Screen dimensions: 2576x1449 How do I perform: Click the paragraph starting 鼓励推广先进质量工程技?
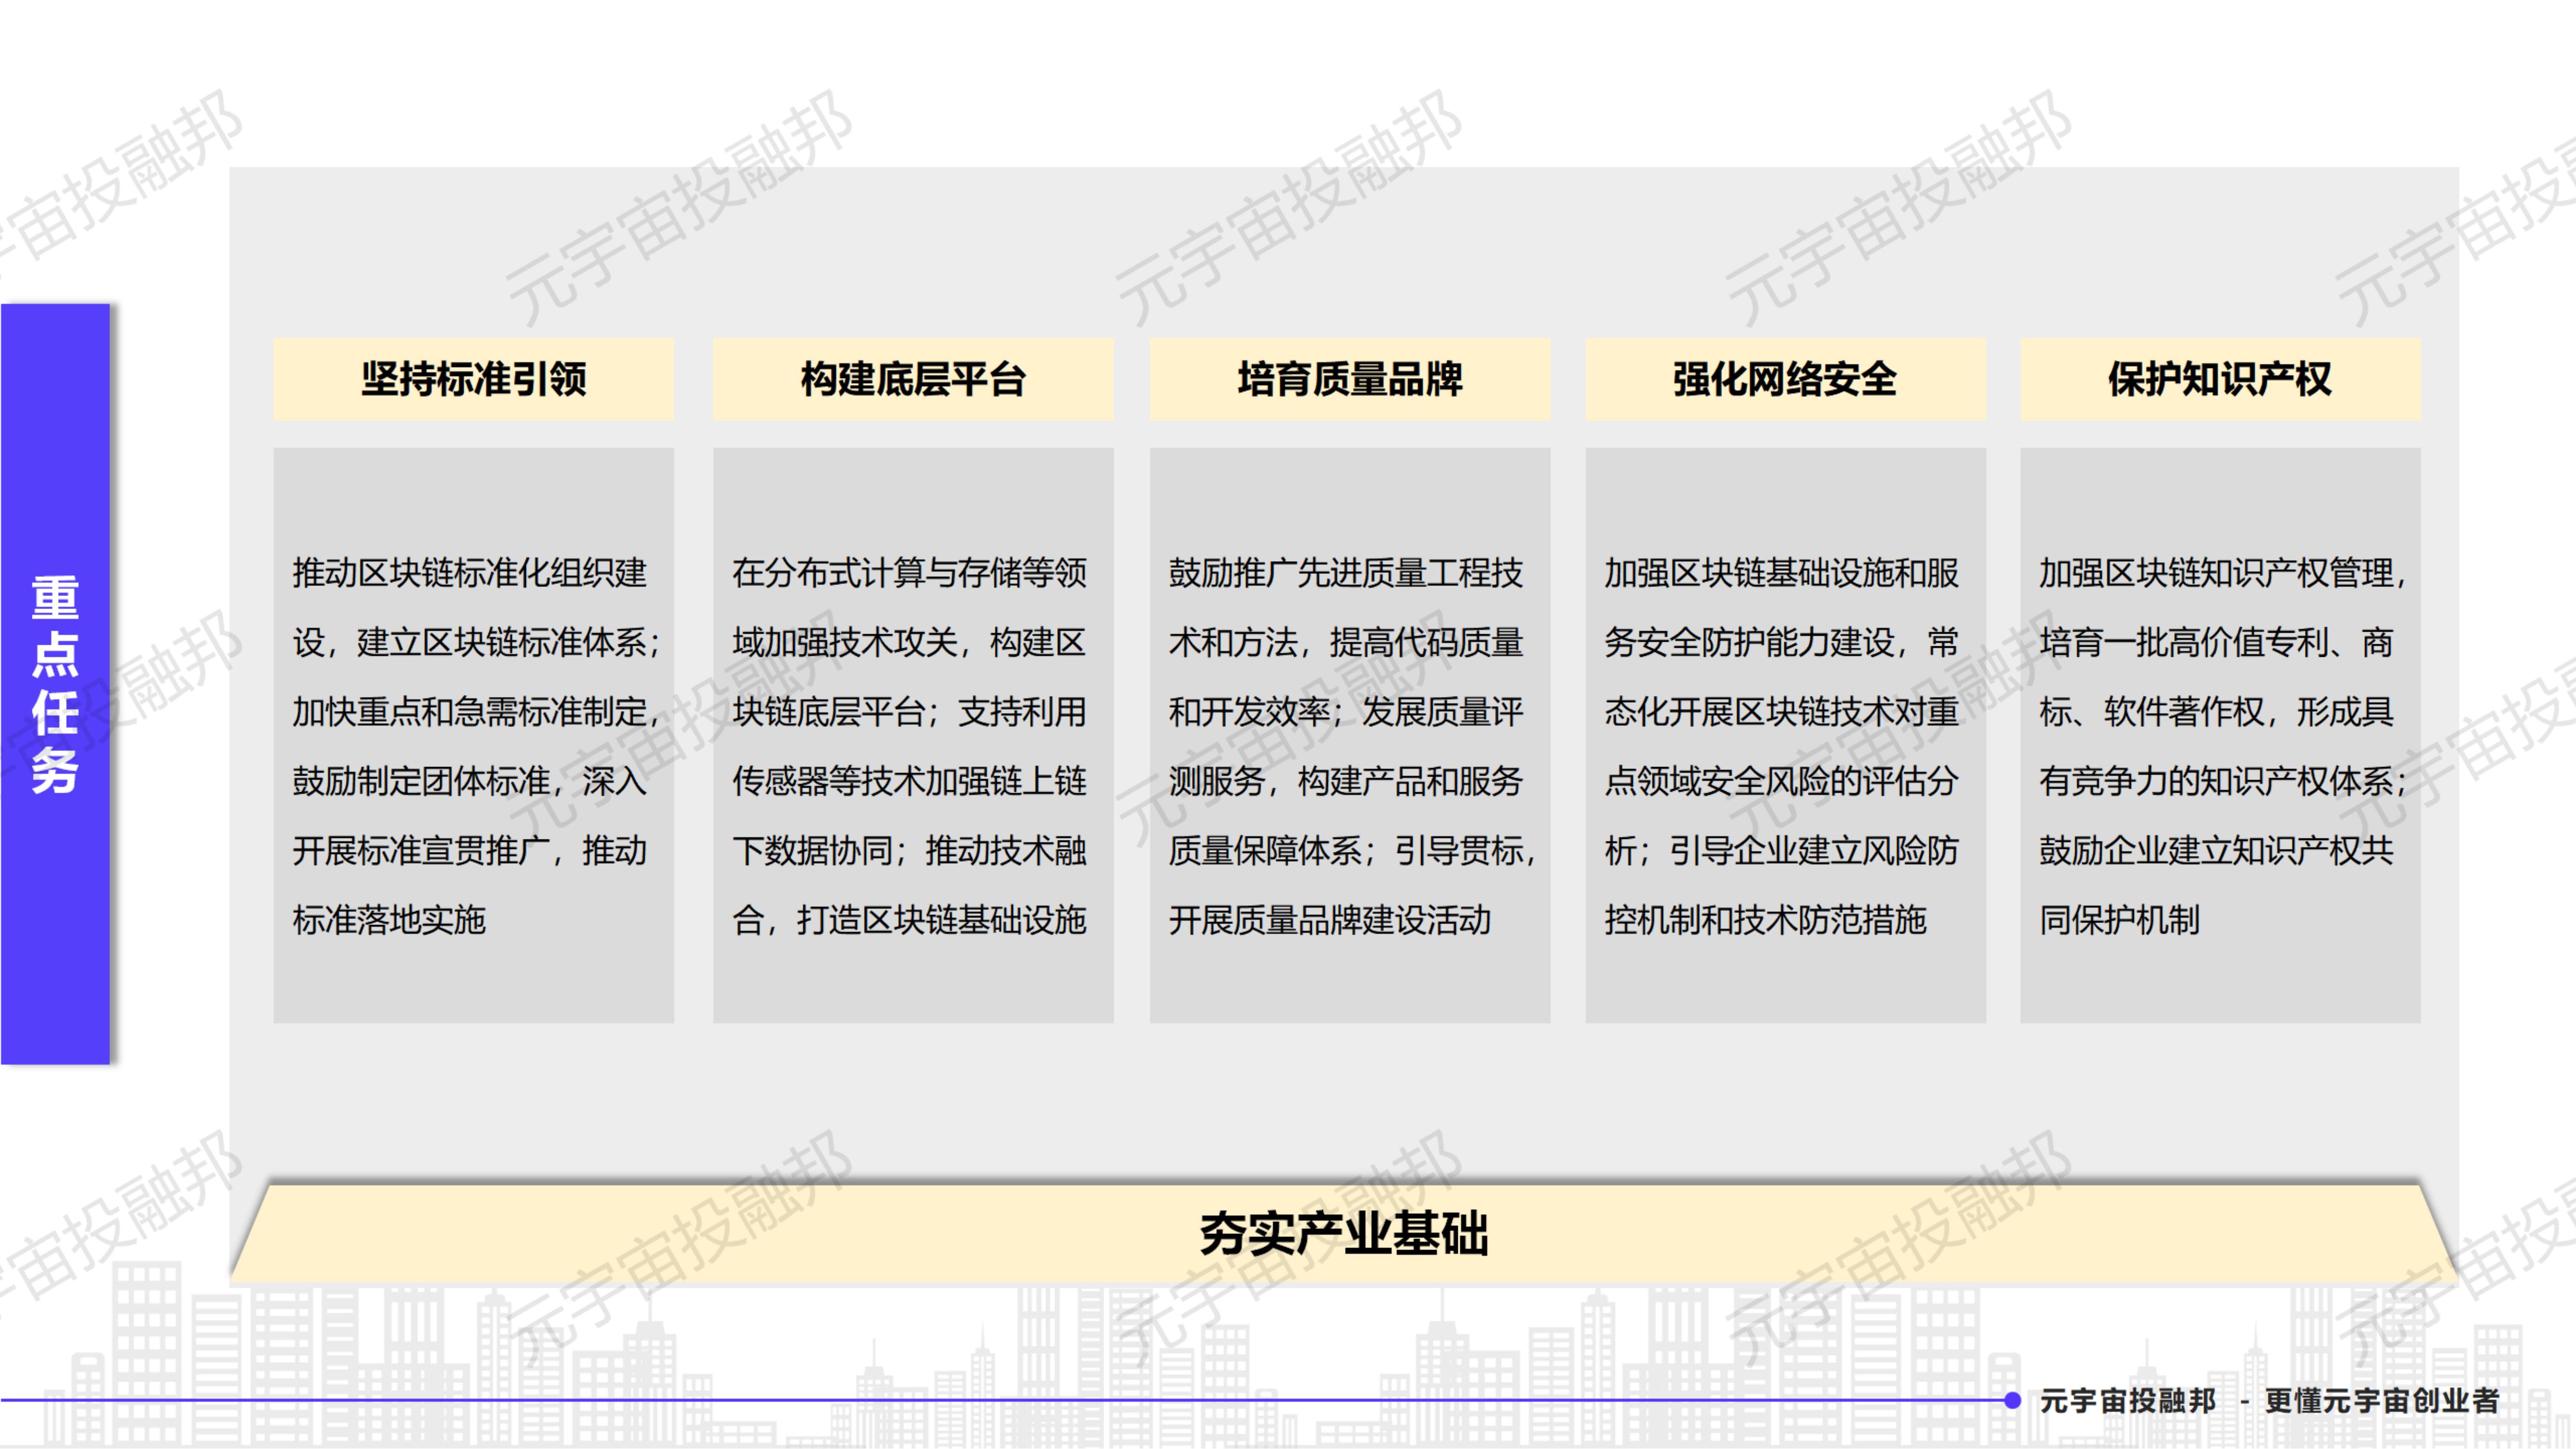(x=1351, y=746)
